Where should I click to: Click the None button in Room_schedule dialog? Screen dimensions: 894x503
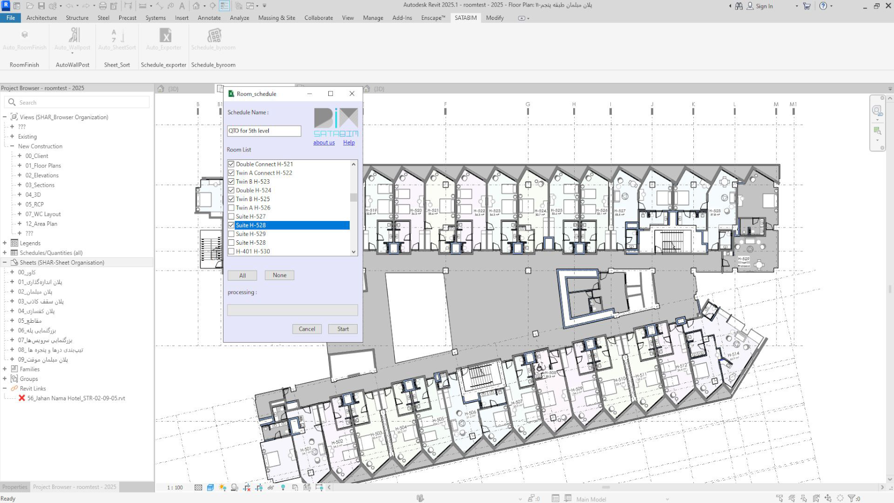280,275
